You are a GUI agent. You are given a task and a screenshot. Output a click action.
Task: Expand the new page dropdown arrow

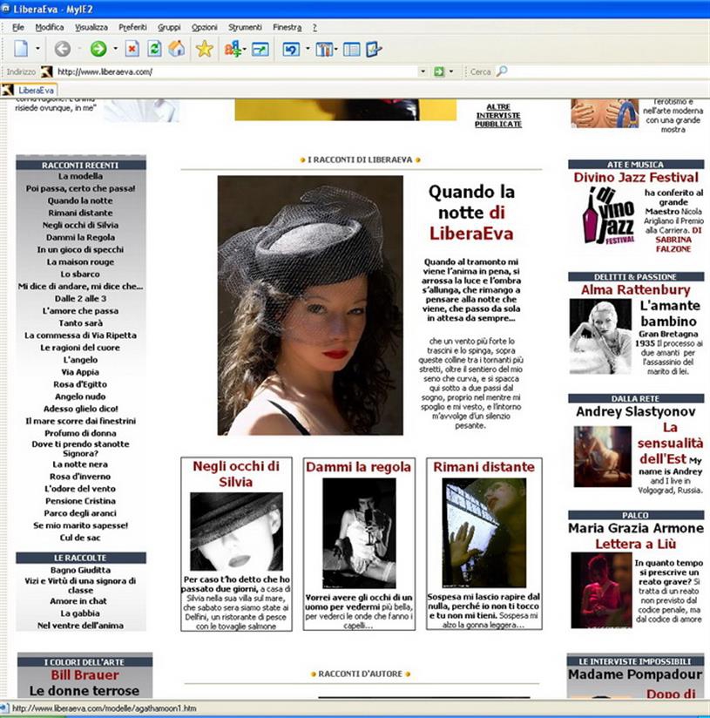click(x=38, y=49)
